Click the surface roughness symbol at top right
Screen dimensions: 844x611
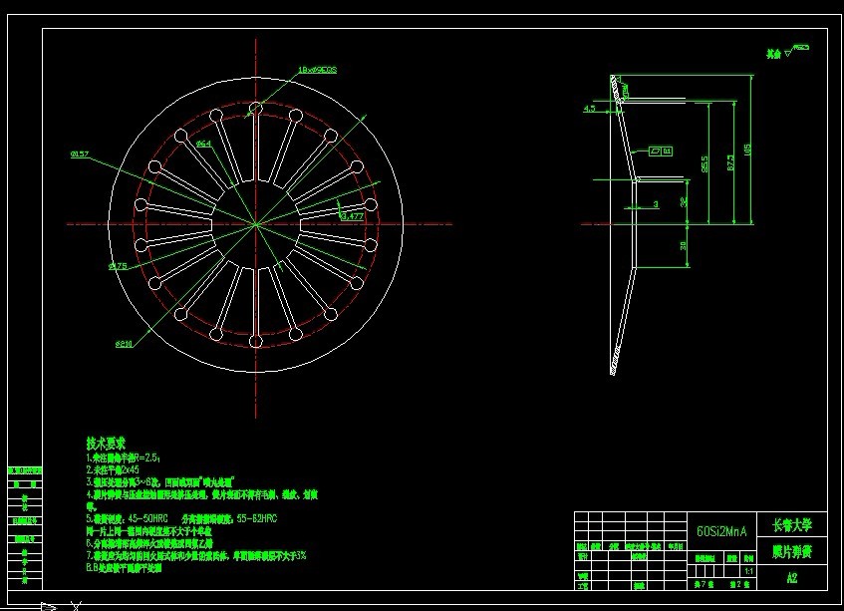(x=795, y=51)
